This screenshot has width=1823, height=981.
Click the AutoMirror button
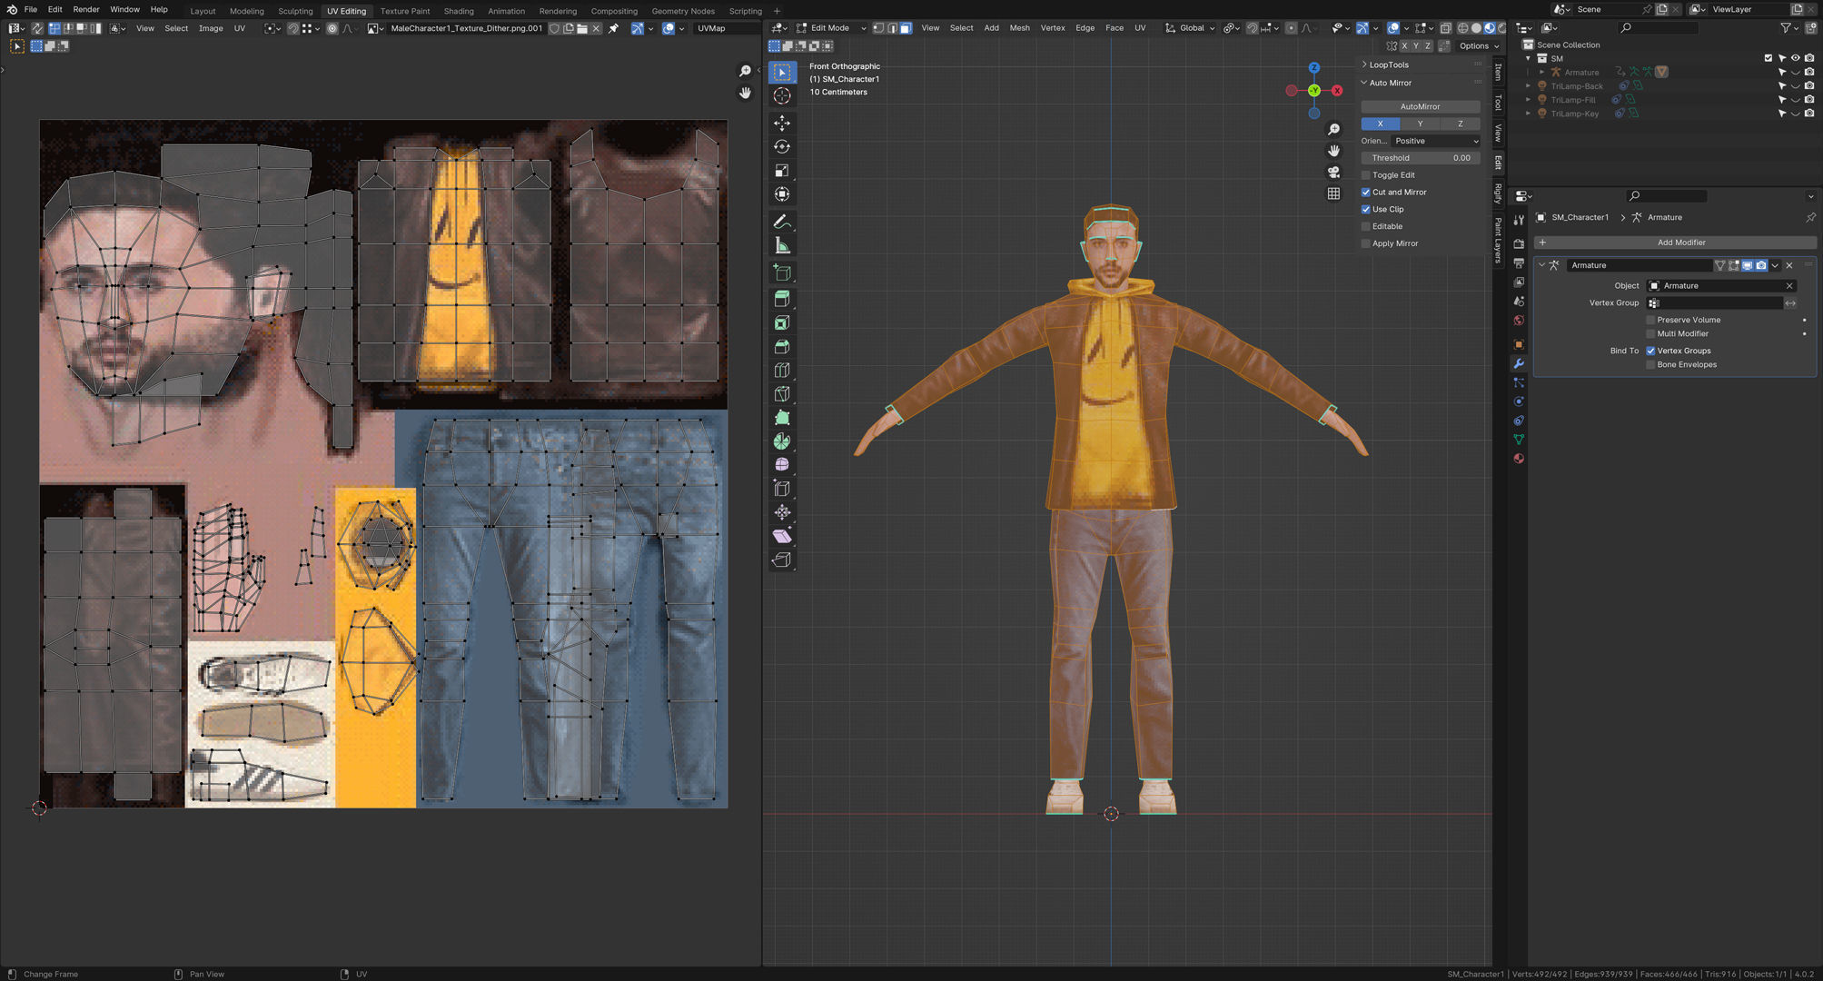pos(1420,106)
